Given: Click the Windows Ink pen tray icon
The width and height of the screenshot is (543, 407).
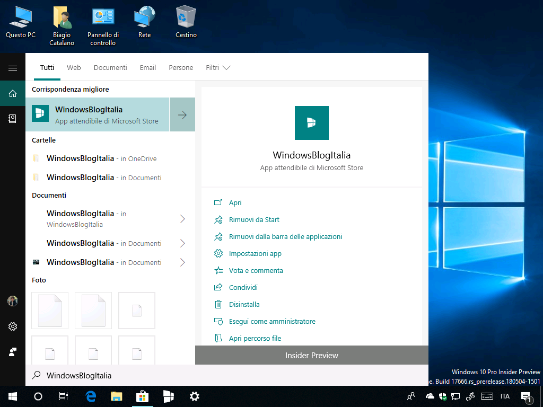Looking at the screenshot, I should pos(470,396).
